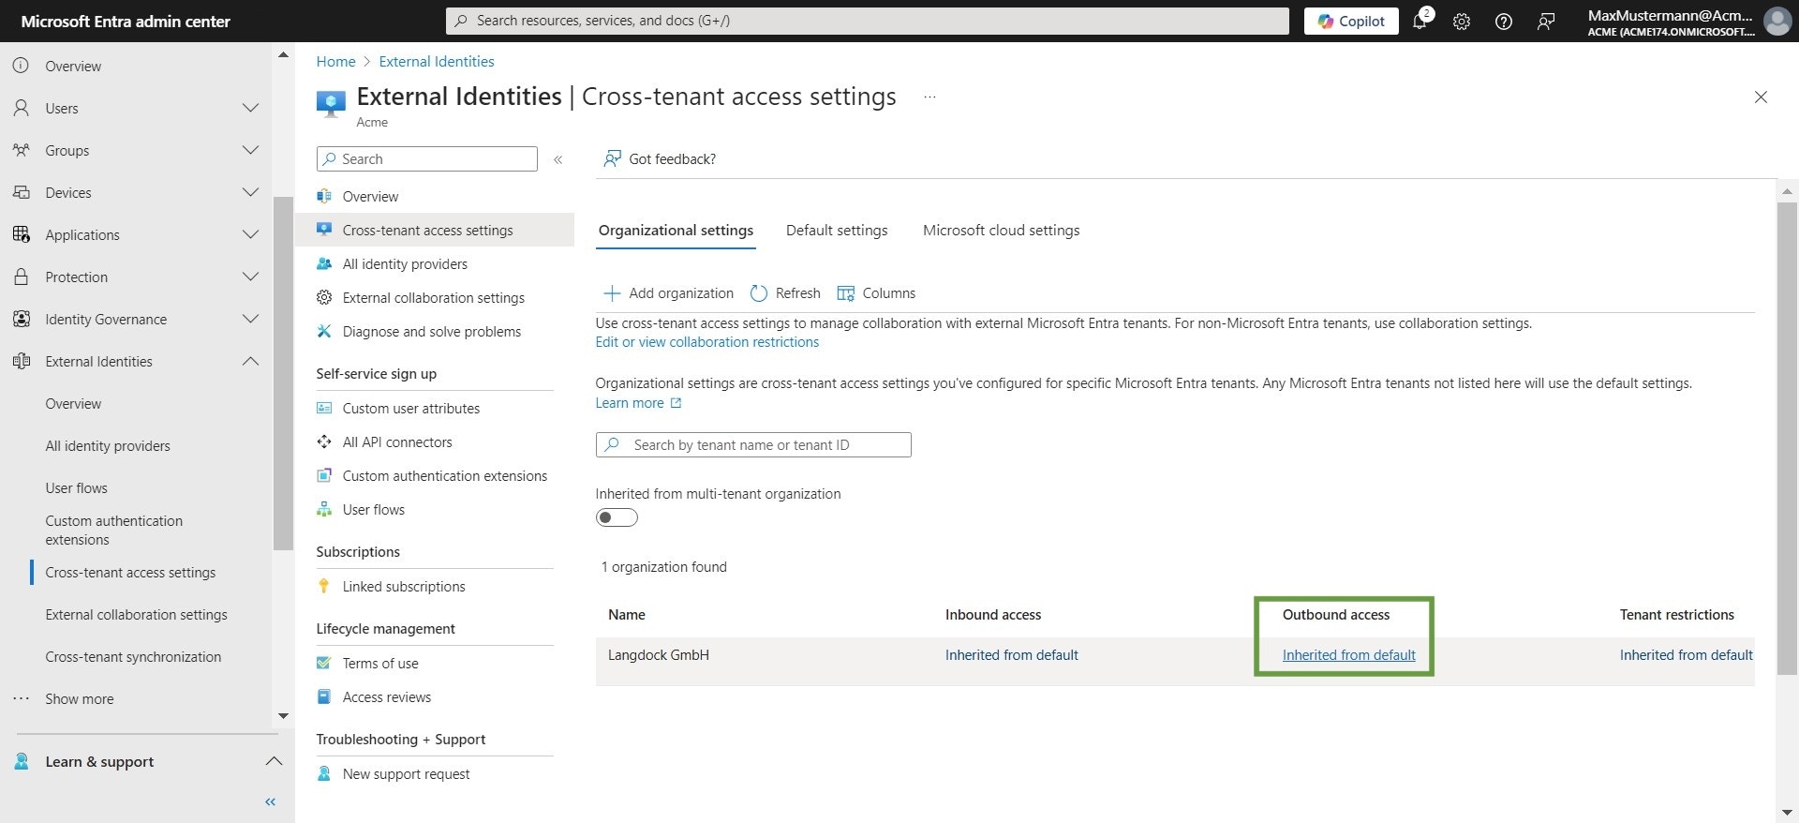Open External collaboration settings in left nav

coord(136,615)
